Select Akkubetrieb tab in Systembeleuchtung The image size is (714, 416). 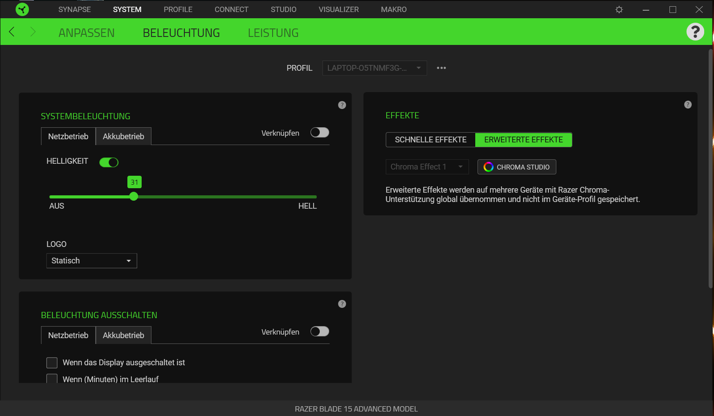[123, 136]
